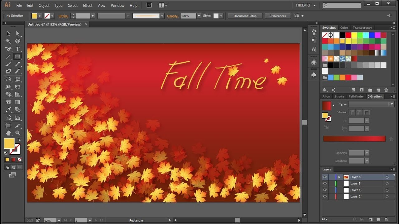Open the Object menu

tap(44, 5)
